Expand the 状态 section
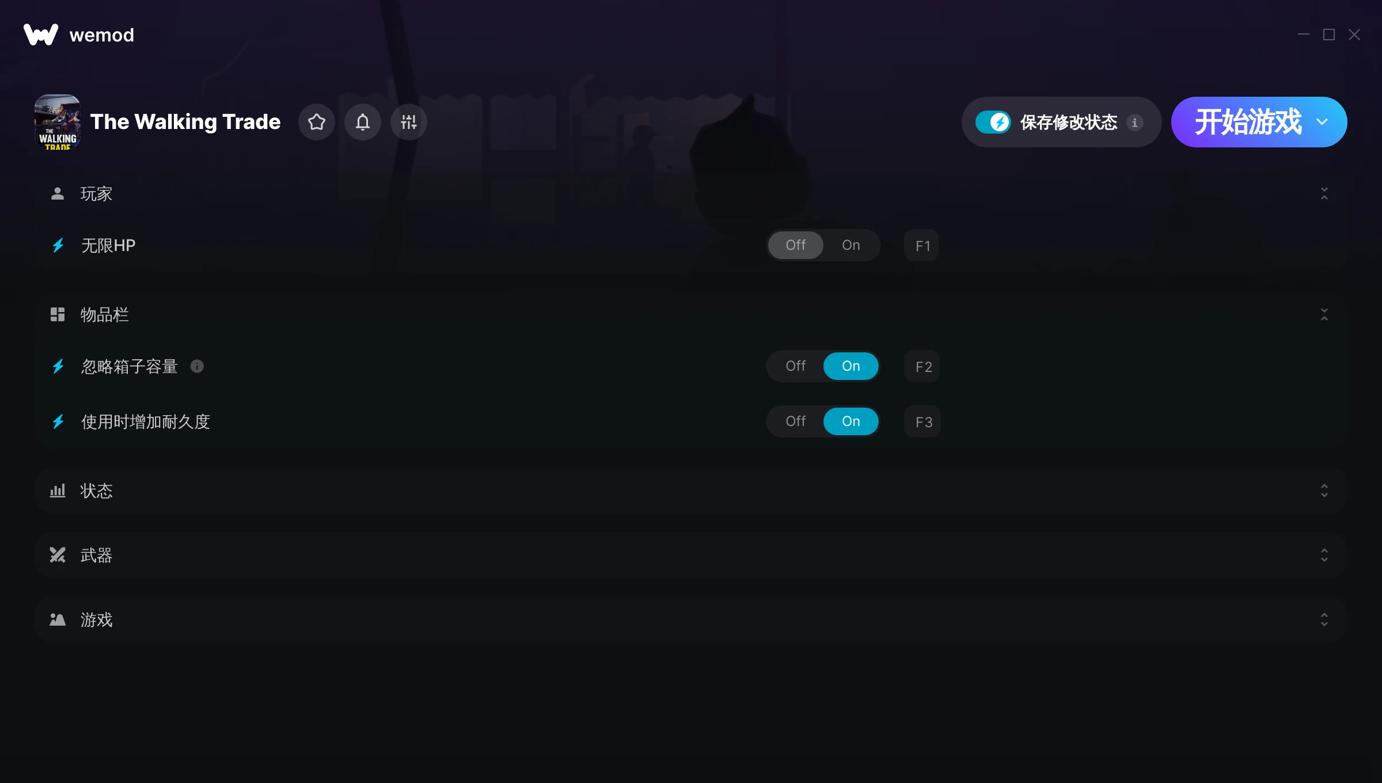 pyautogui.click(x=1324, y=491)
